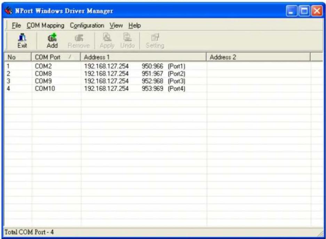Screen dimensions: 326x239
Task: Click IP address in COM8 row
Action: click(106, 74)
